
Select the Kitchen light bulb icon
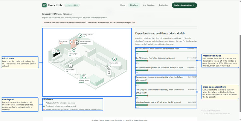pyautogui.click(x=114, y=59)
